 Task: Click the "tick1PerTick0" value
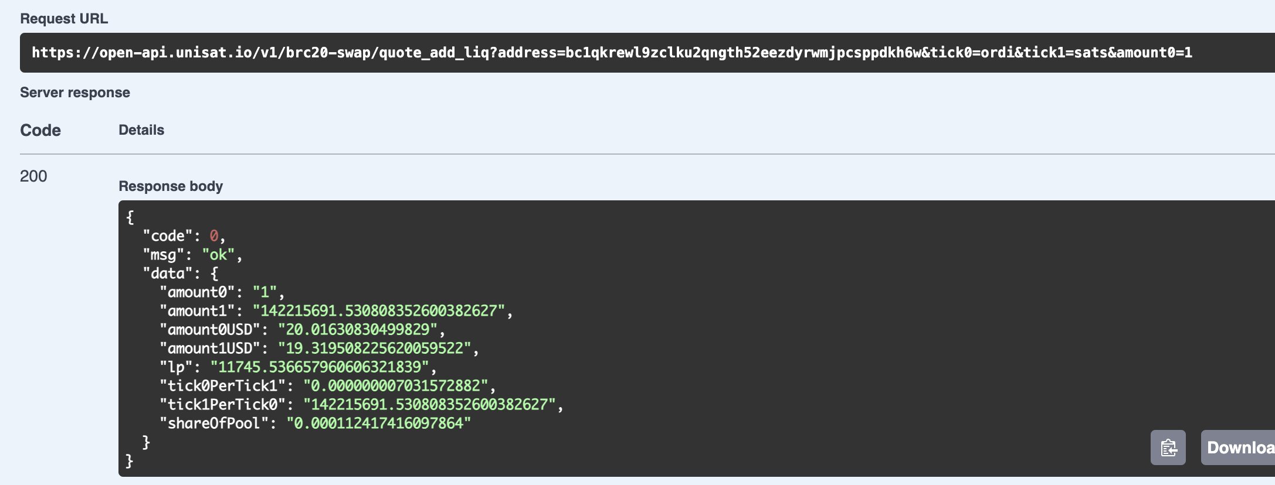(x=429, y=404)
